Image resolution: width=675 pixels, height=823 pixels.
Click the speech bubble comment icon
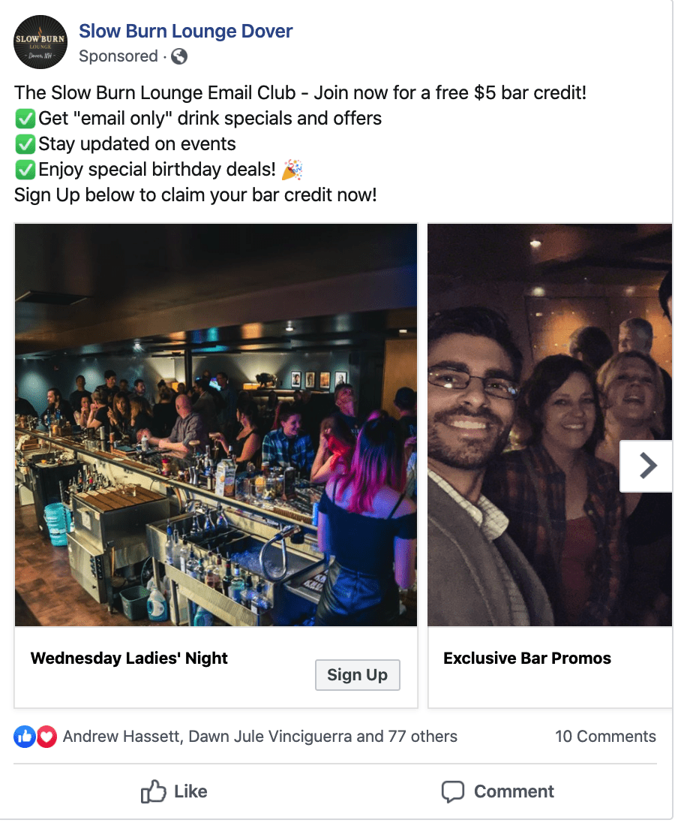click(453, 791)
